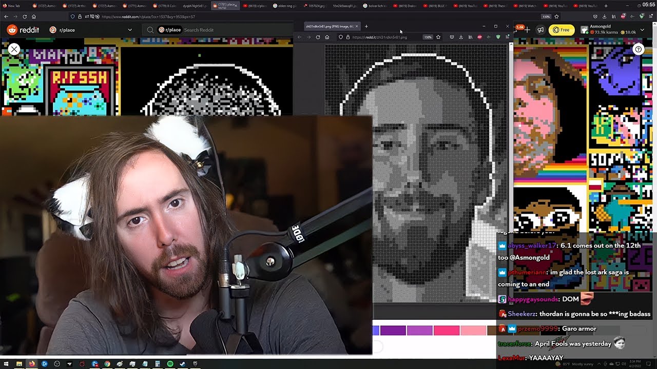
Task: Reload the i.redd.it image window
Action: [318, 37]
